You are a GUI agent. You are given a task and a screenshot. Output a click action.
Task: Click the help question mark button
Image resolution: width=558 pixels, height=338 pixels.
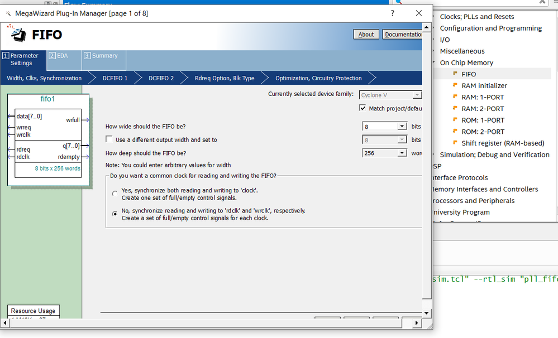click(x=392, y=13)
